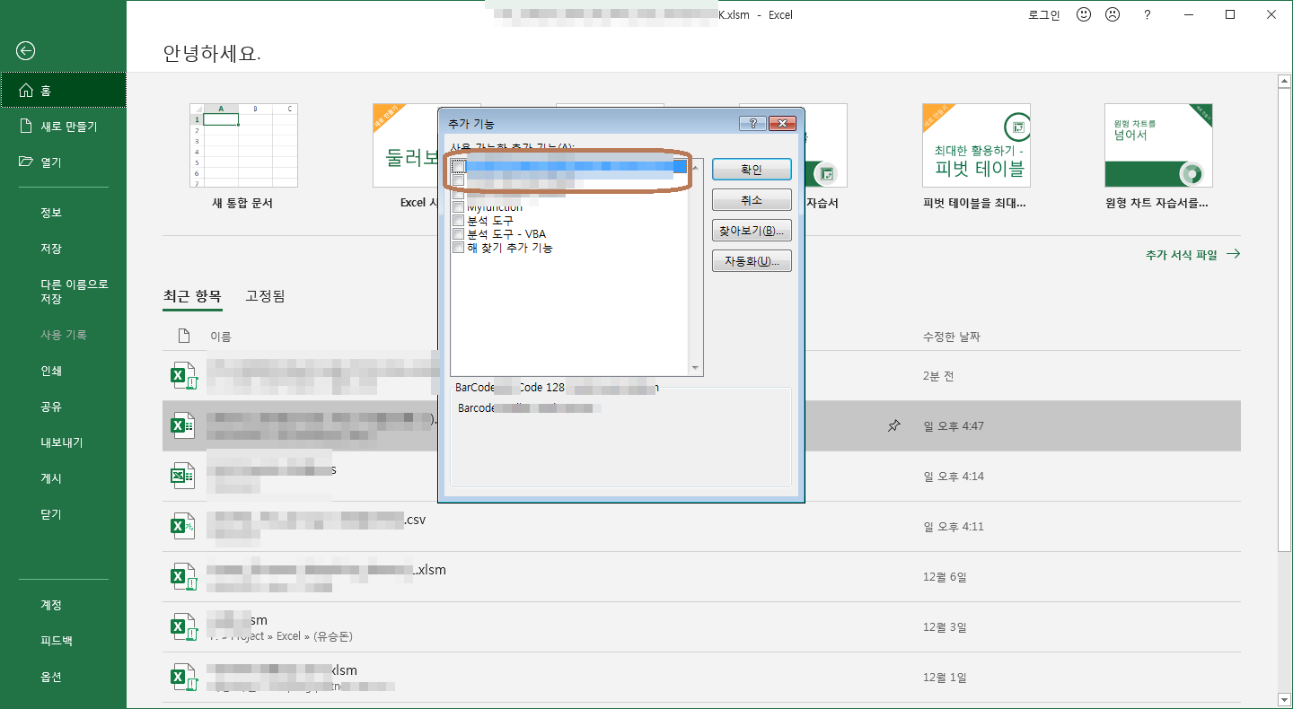Click the back arrow in the sidebar
Viewport: 1293px width, 709px height.
tap(26, 51)
